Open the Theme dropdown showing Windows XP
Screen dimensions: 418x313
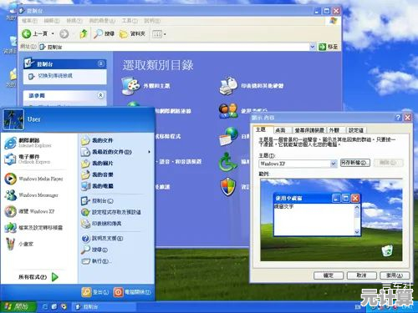tap(333, 164)
